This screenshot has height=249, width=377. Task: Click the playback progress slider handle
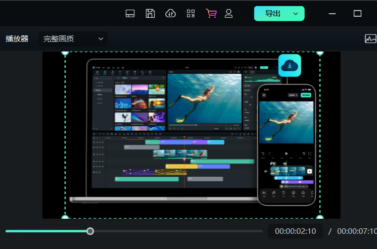[90, 231]
